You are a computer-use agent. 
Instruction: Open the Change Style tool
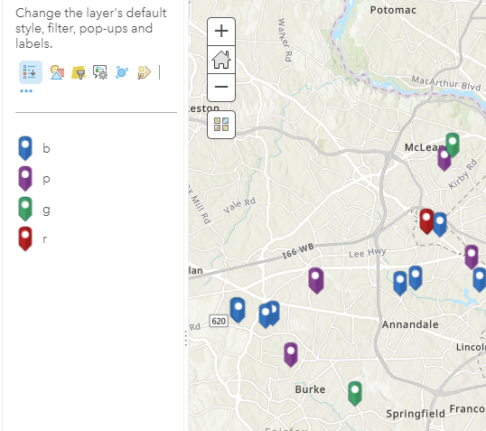click(x=57, y=72)
